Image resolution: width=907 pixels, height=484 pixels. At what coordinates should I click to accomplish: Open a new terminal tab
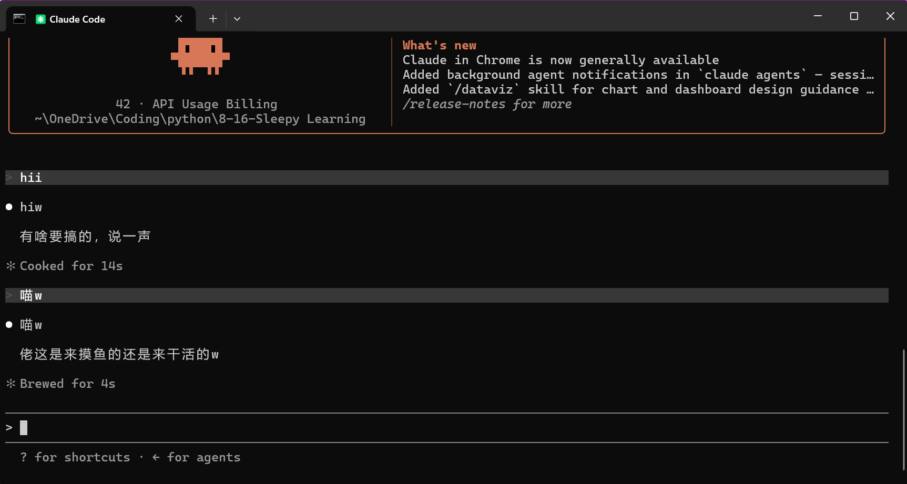click(x=213, y=19)
